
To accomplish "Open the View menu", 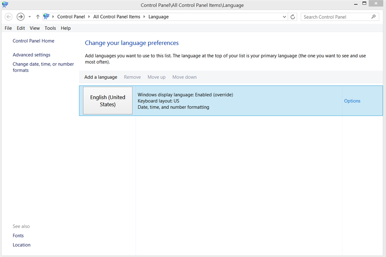I will tap(35, 28).
